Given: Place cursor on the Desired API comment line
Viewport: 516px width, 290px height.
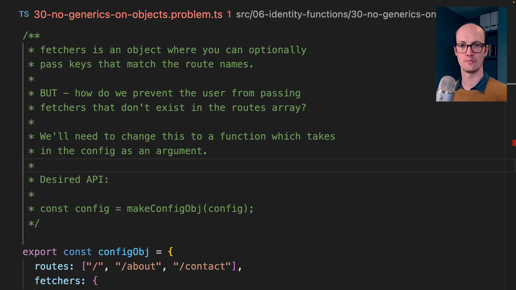Looking at the screenshot, I should tap(74, 179).
